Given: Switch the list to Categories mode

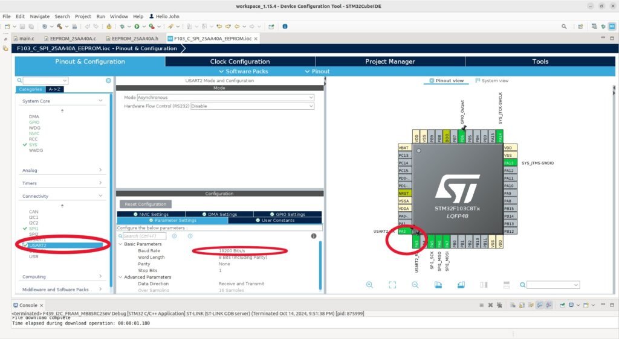Looking at the screenshot, I should pos(30,89).
